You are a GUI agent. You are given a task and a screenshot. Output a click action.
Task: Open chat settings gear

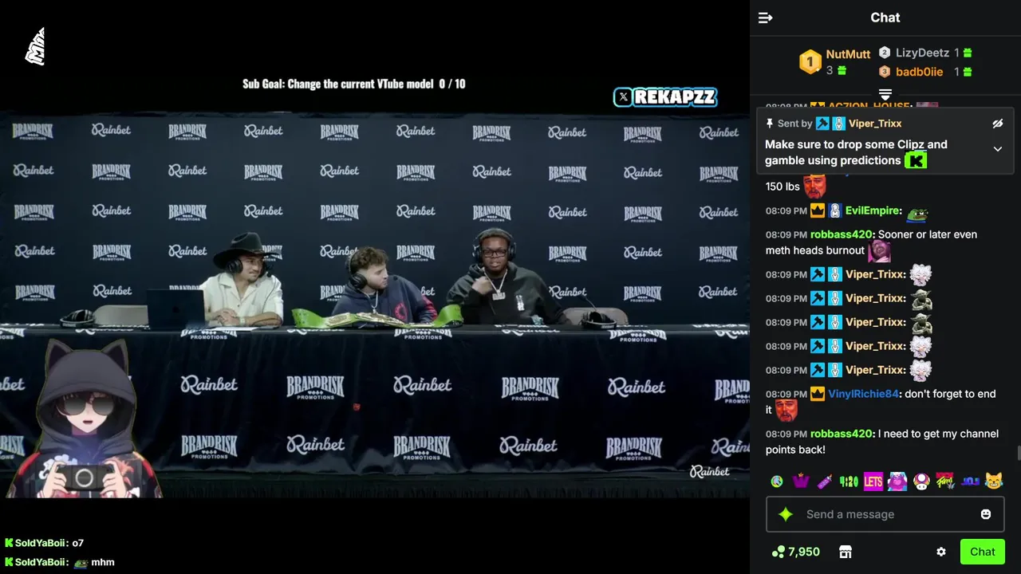pyautogui.click(x=941, y=552)
